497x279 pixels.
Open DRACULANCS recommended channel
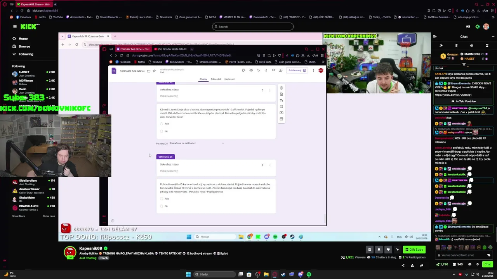coord(34,208)
